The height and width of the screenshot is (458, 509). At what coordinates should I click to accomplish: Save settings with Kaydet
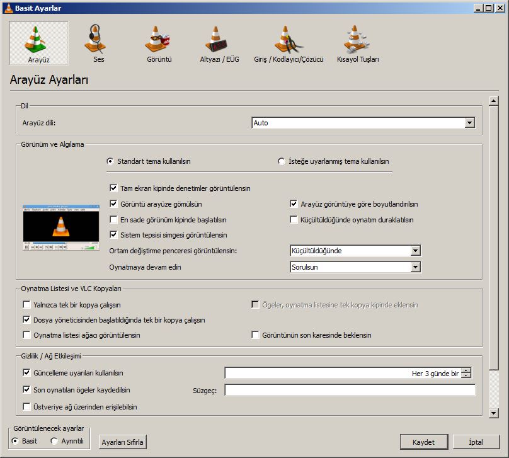(424, 442)
